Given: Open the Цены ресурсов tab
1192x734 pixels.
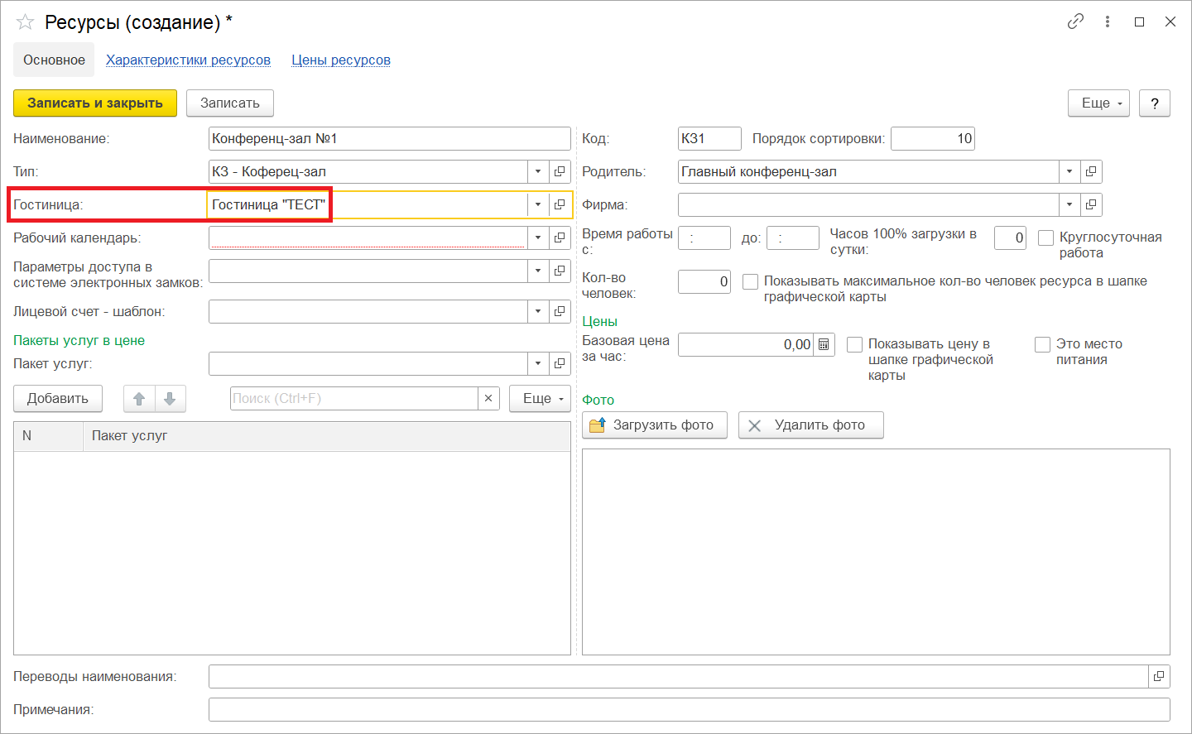Looking at the screenshot, I should pyautogui.click(x=341, y=60).
